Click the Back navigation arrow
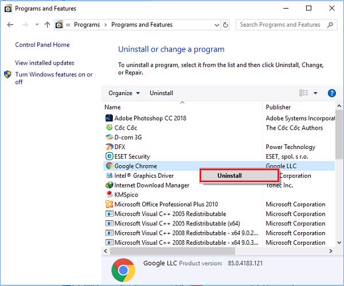The height and width of the screenshot is (286, 344). point(10,25)
